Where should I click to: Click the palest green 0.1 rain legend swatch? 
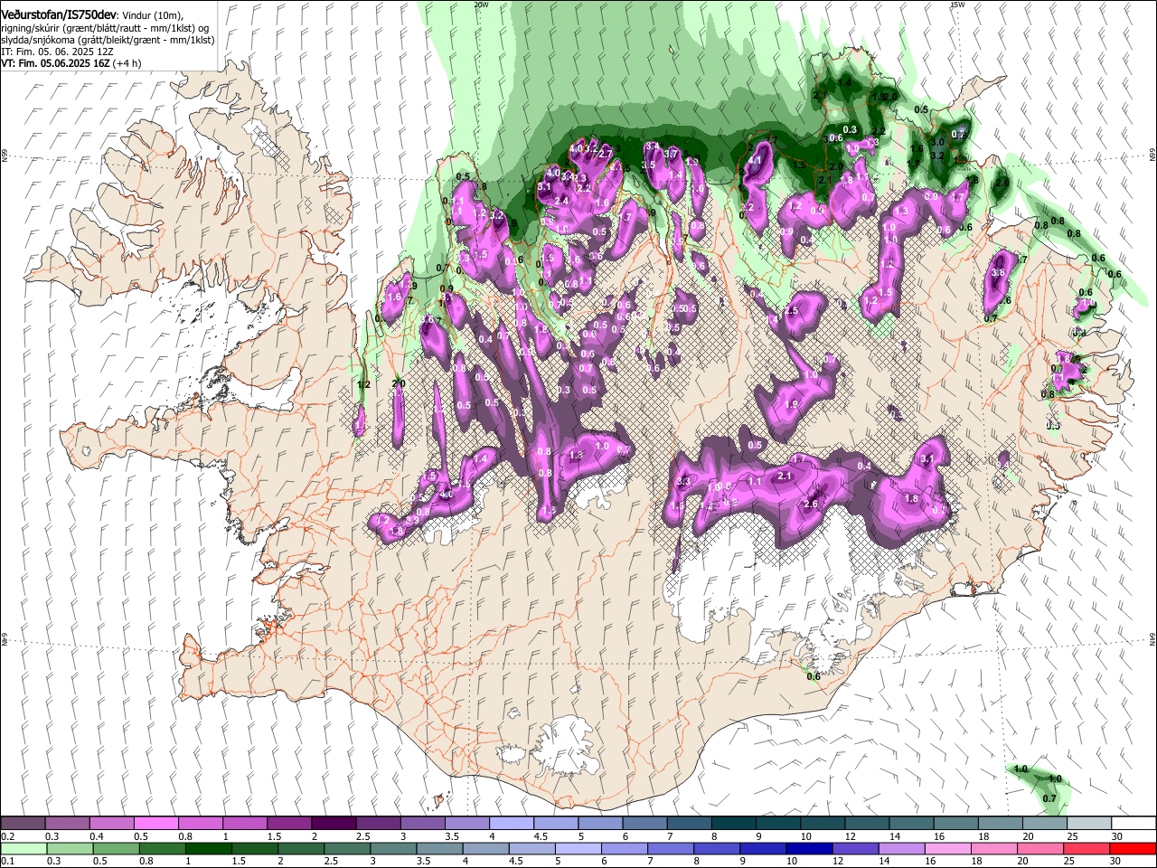pyautogui.click(x=24, y=848)
